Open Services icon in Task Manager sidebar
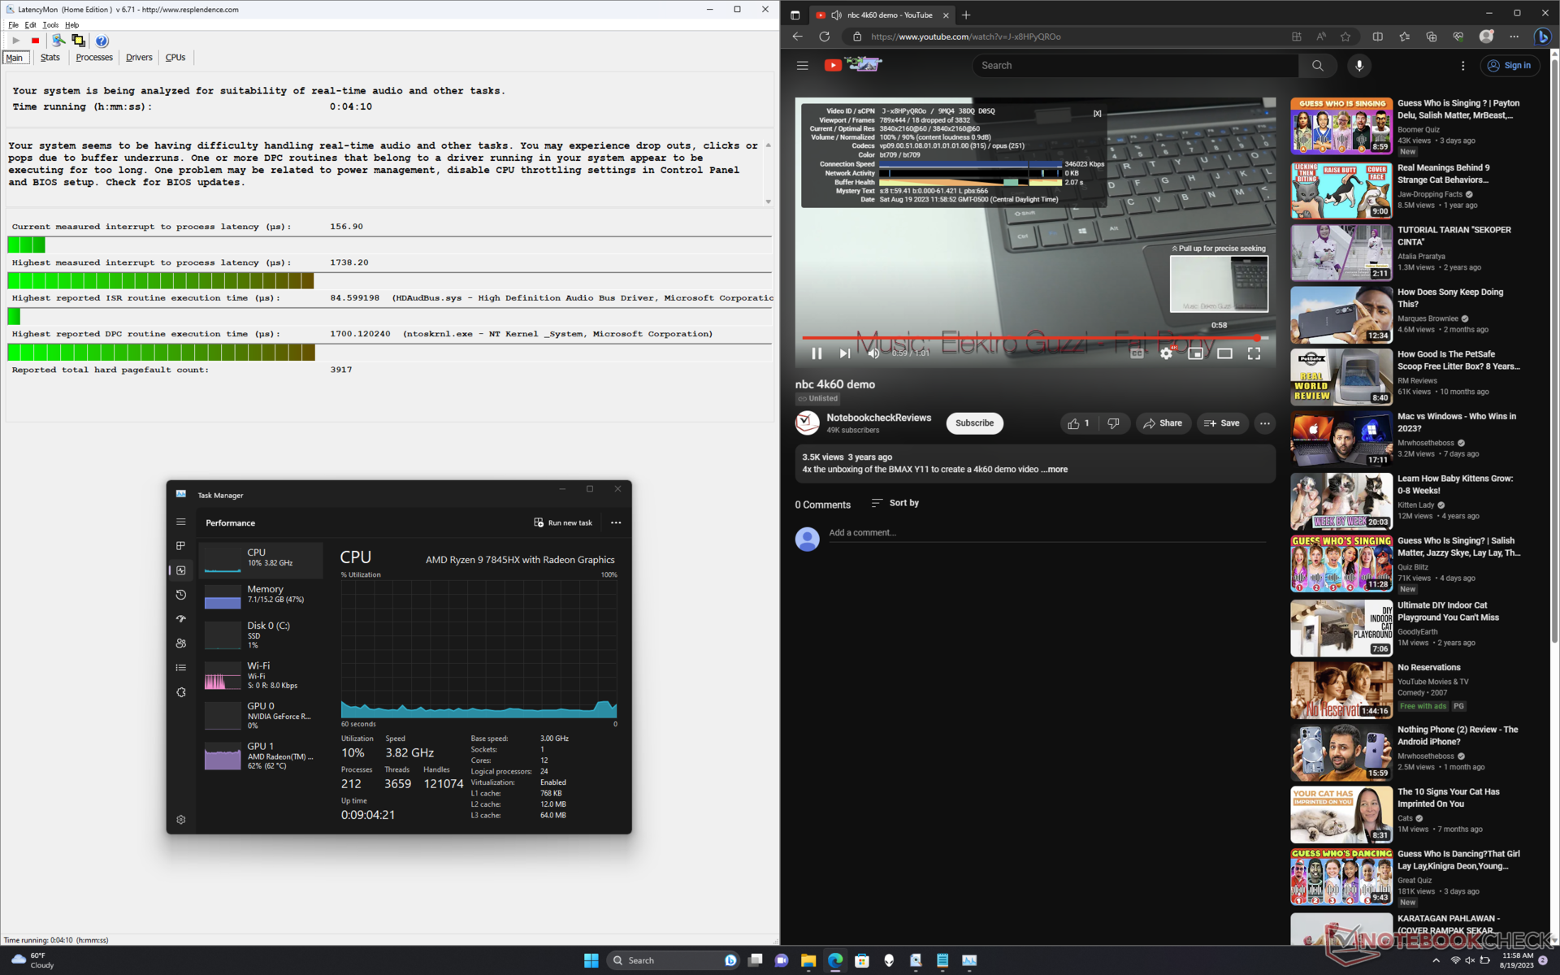Screen dimensions: 1560x975 coord(181,692)
